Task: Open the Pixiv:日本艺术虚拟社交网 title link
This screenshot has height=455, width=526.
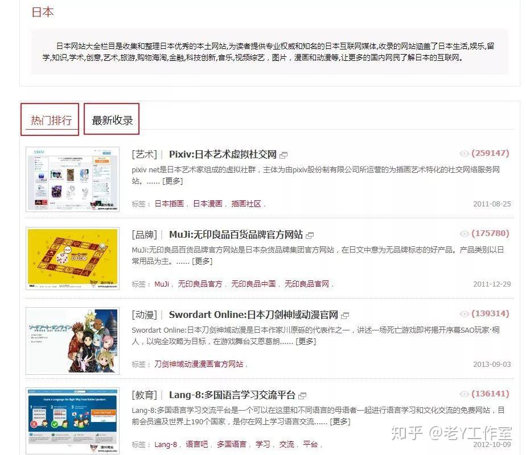Action: point(223,155)
